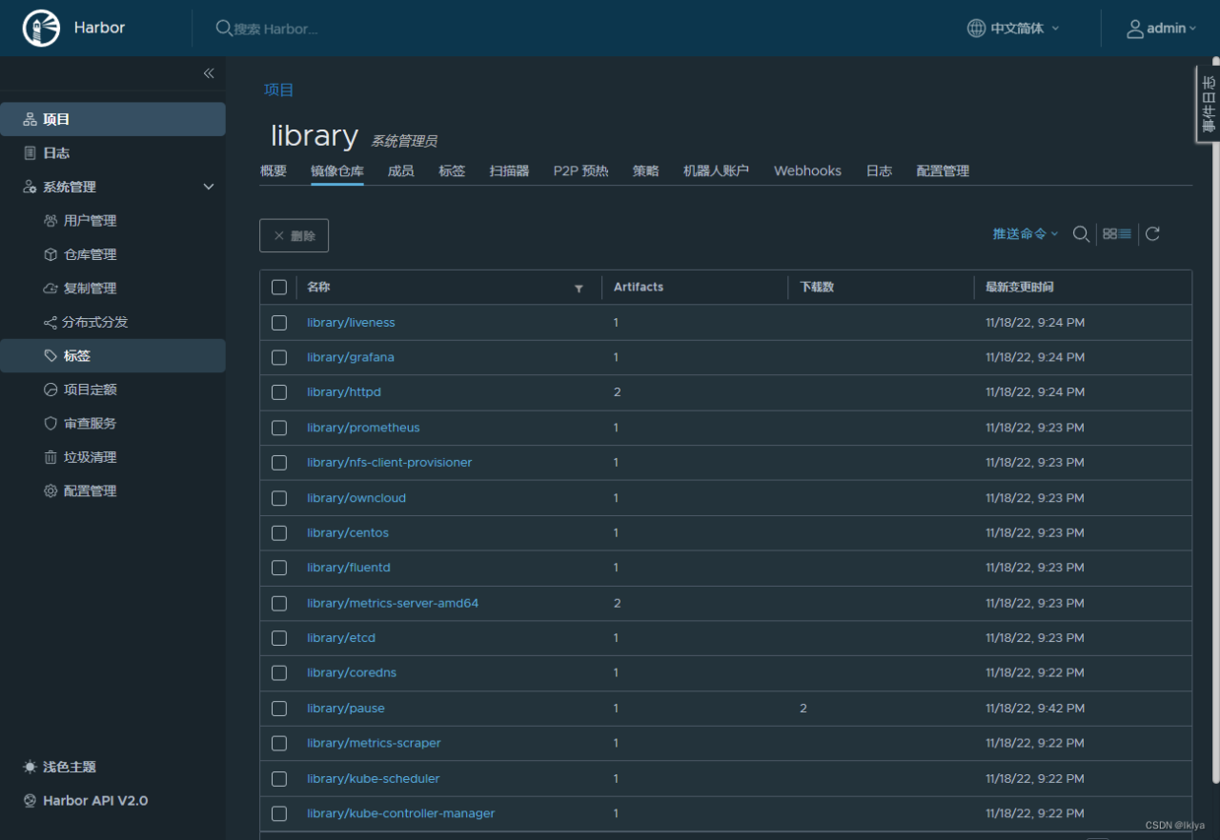Open the 推送命令 push command dropdown
This screenshot has width=1220, height=840.
click(x=1026, y=234)
